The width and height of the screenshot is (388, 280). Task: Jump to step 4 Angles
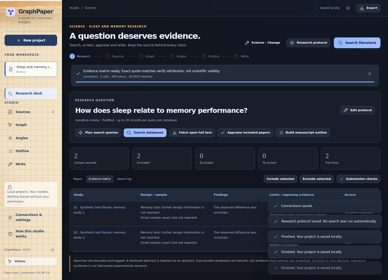pos(178,56)
